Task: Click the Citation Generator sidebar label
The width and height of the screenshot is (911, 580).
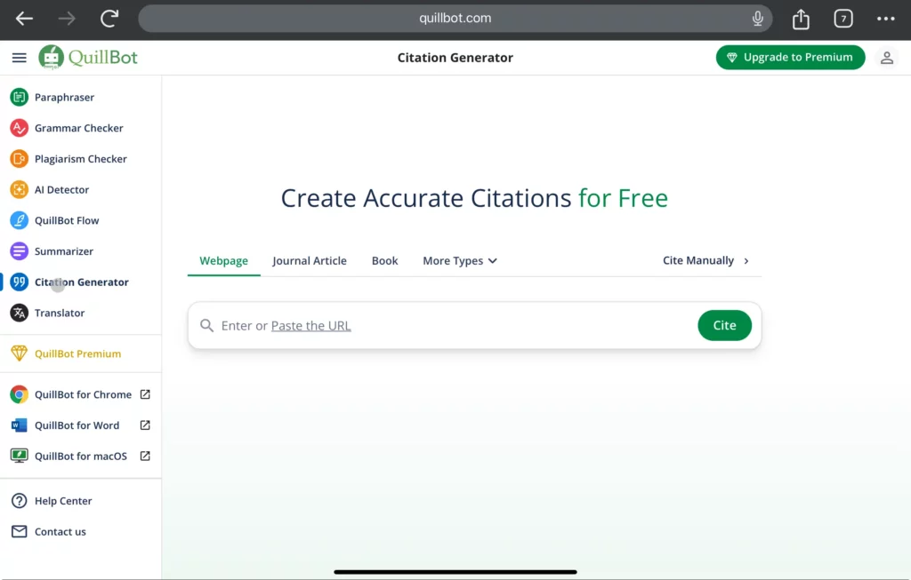Action: [82, 282]
